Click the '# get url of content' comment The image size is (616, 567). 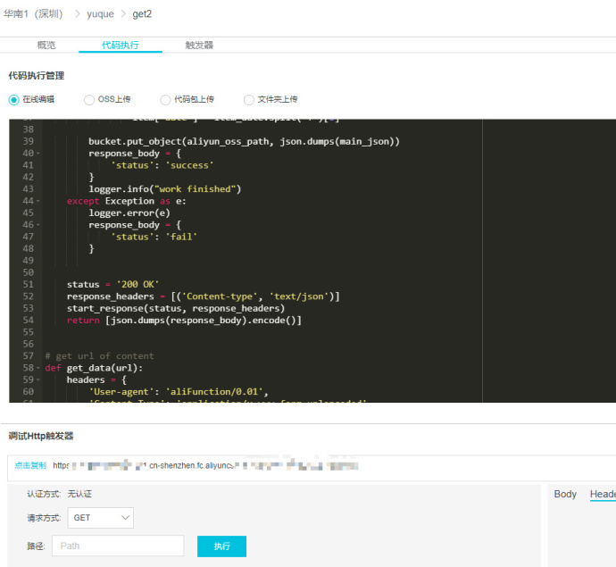pos(99,356)
